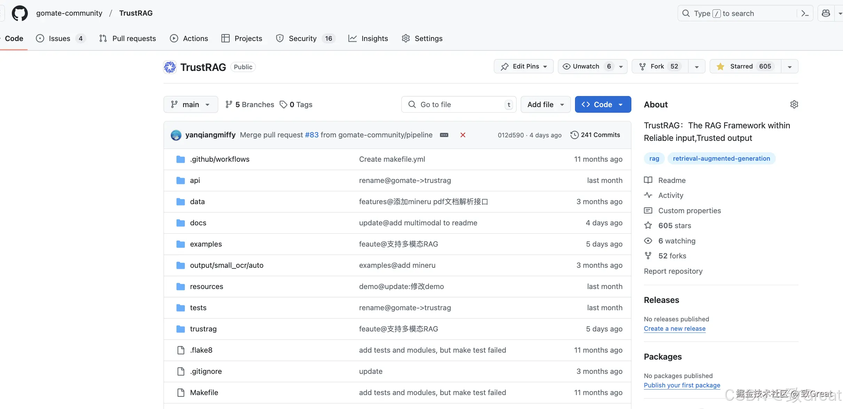Click Create a new release link
843x409 pixels.
point(675,328)
